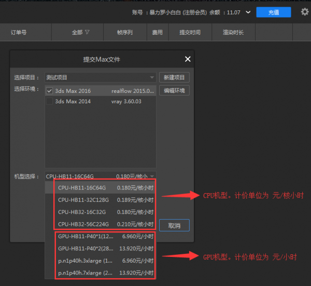Open the 机型选择 machine type combo box
This screenshot has height=286, width=311.
click(100, 176)
